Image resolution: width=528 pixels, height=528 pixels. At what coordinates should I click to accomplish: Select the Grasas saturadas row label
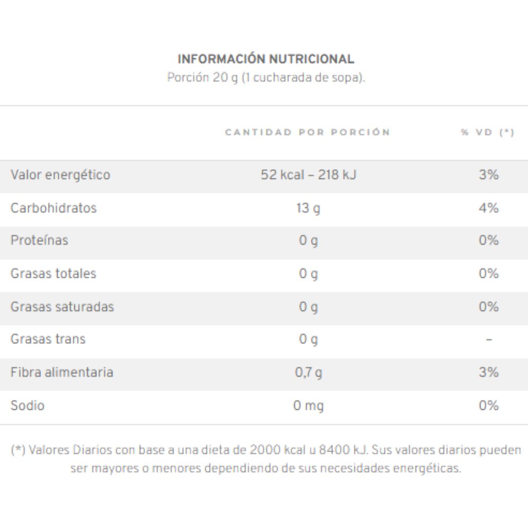coord(62,307)
